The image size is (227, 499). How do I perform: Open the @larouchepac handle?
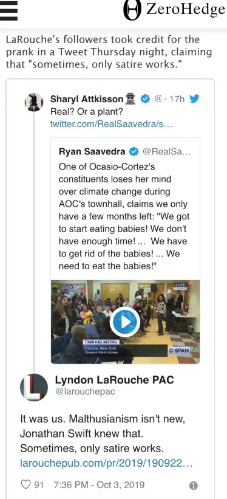point(85,391)
